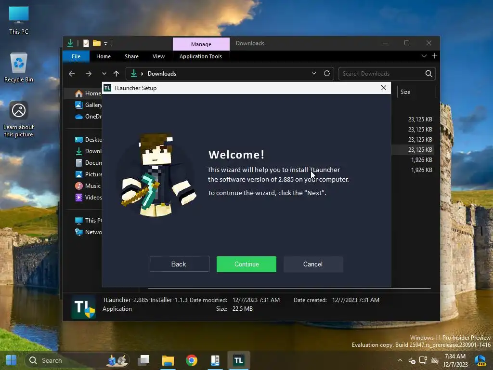Go up one folder level

click(117, 74)
